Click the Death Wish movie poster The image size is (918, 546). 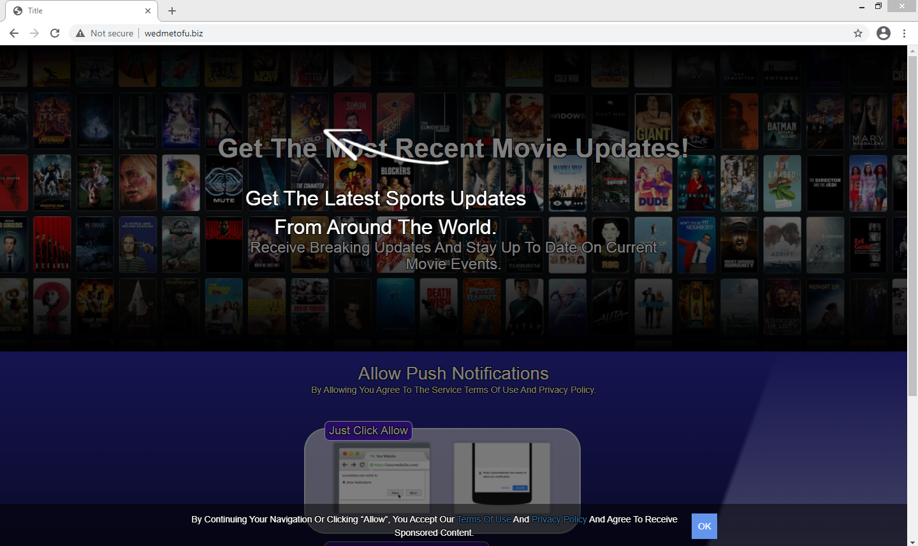tap(439, 306)
